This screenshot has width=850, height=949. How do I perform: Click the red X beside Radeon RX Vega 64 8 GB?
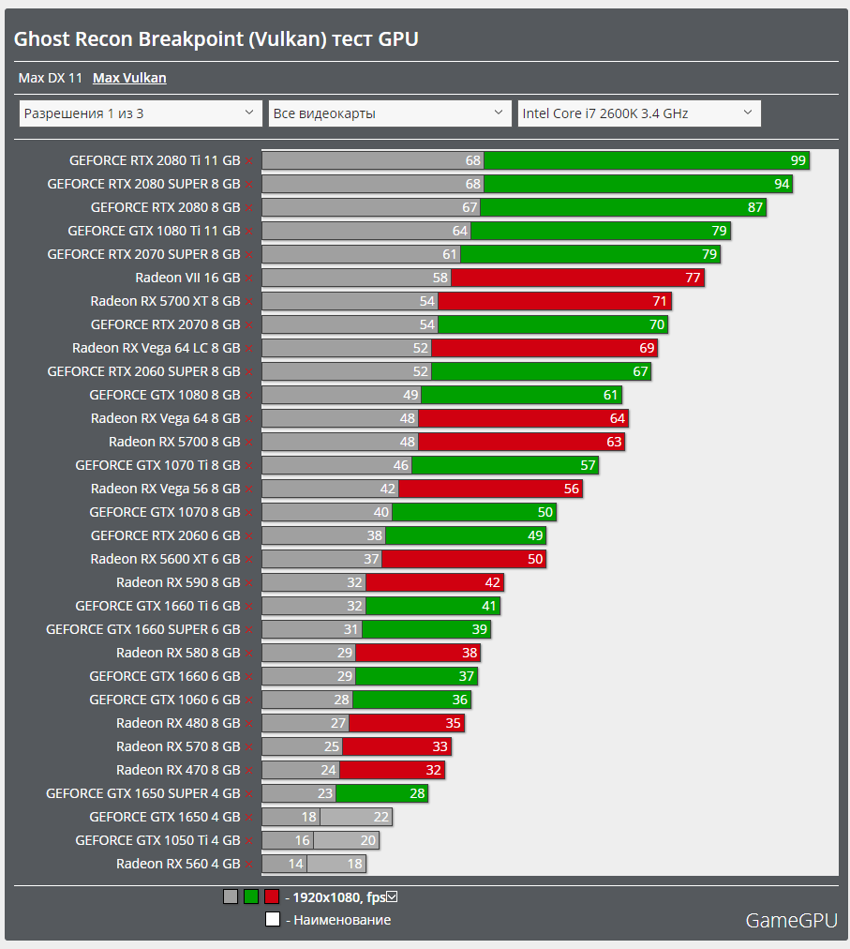248,419
